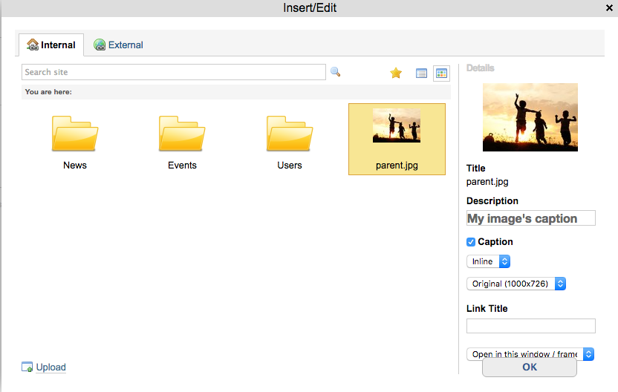The width and height of the screenshot is (618, 392).
Task: Open the Inline alignment dropdown
Action: [488, 261]
